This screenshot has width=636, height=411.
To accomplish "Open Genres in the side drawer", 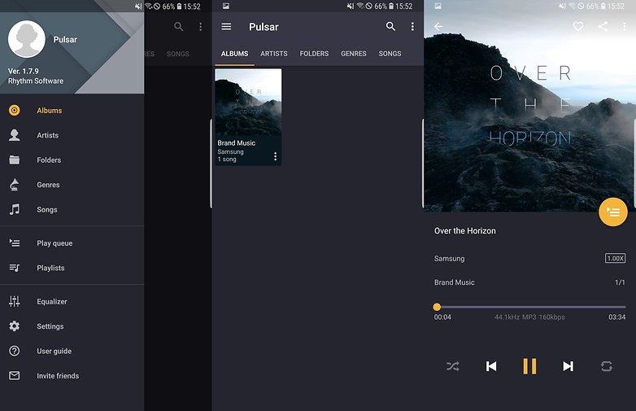I will 72,185.
